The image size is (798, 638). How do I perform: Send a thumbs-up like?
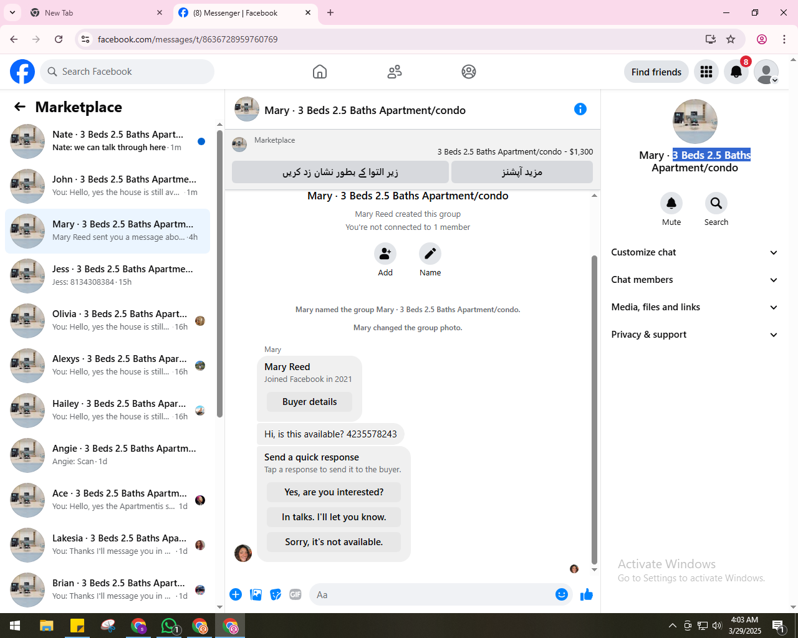point(587,594)
